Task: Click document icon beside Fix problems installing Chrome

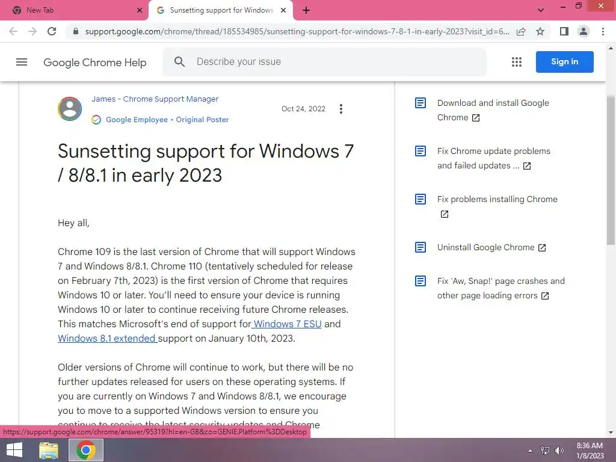Action: tap(420, 199)
